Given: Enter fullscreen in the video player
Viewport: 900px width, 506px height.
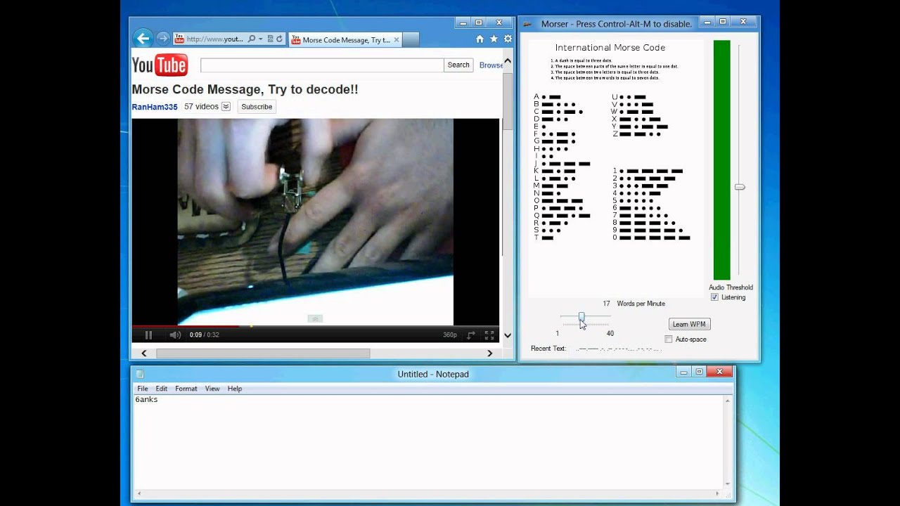Looking at the screenshot, I should pyautogui.click(x=489, y=335).
